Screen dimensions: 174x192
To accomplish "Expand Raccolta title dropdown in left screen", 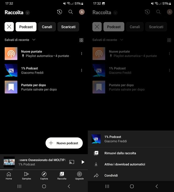I will [x=27, y=13].
